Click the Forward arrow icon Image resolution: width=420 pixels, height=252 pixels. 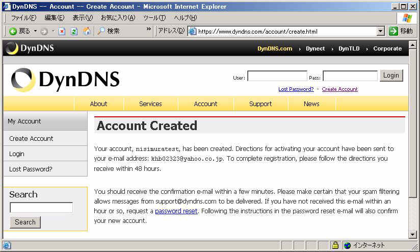click(44, 31)
